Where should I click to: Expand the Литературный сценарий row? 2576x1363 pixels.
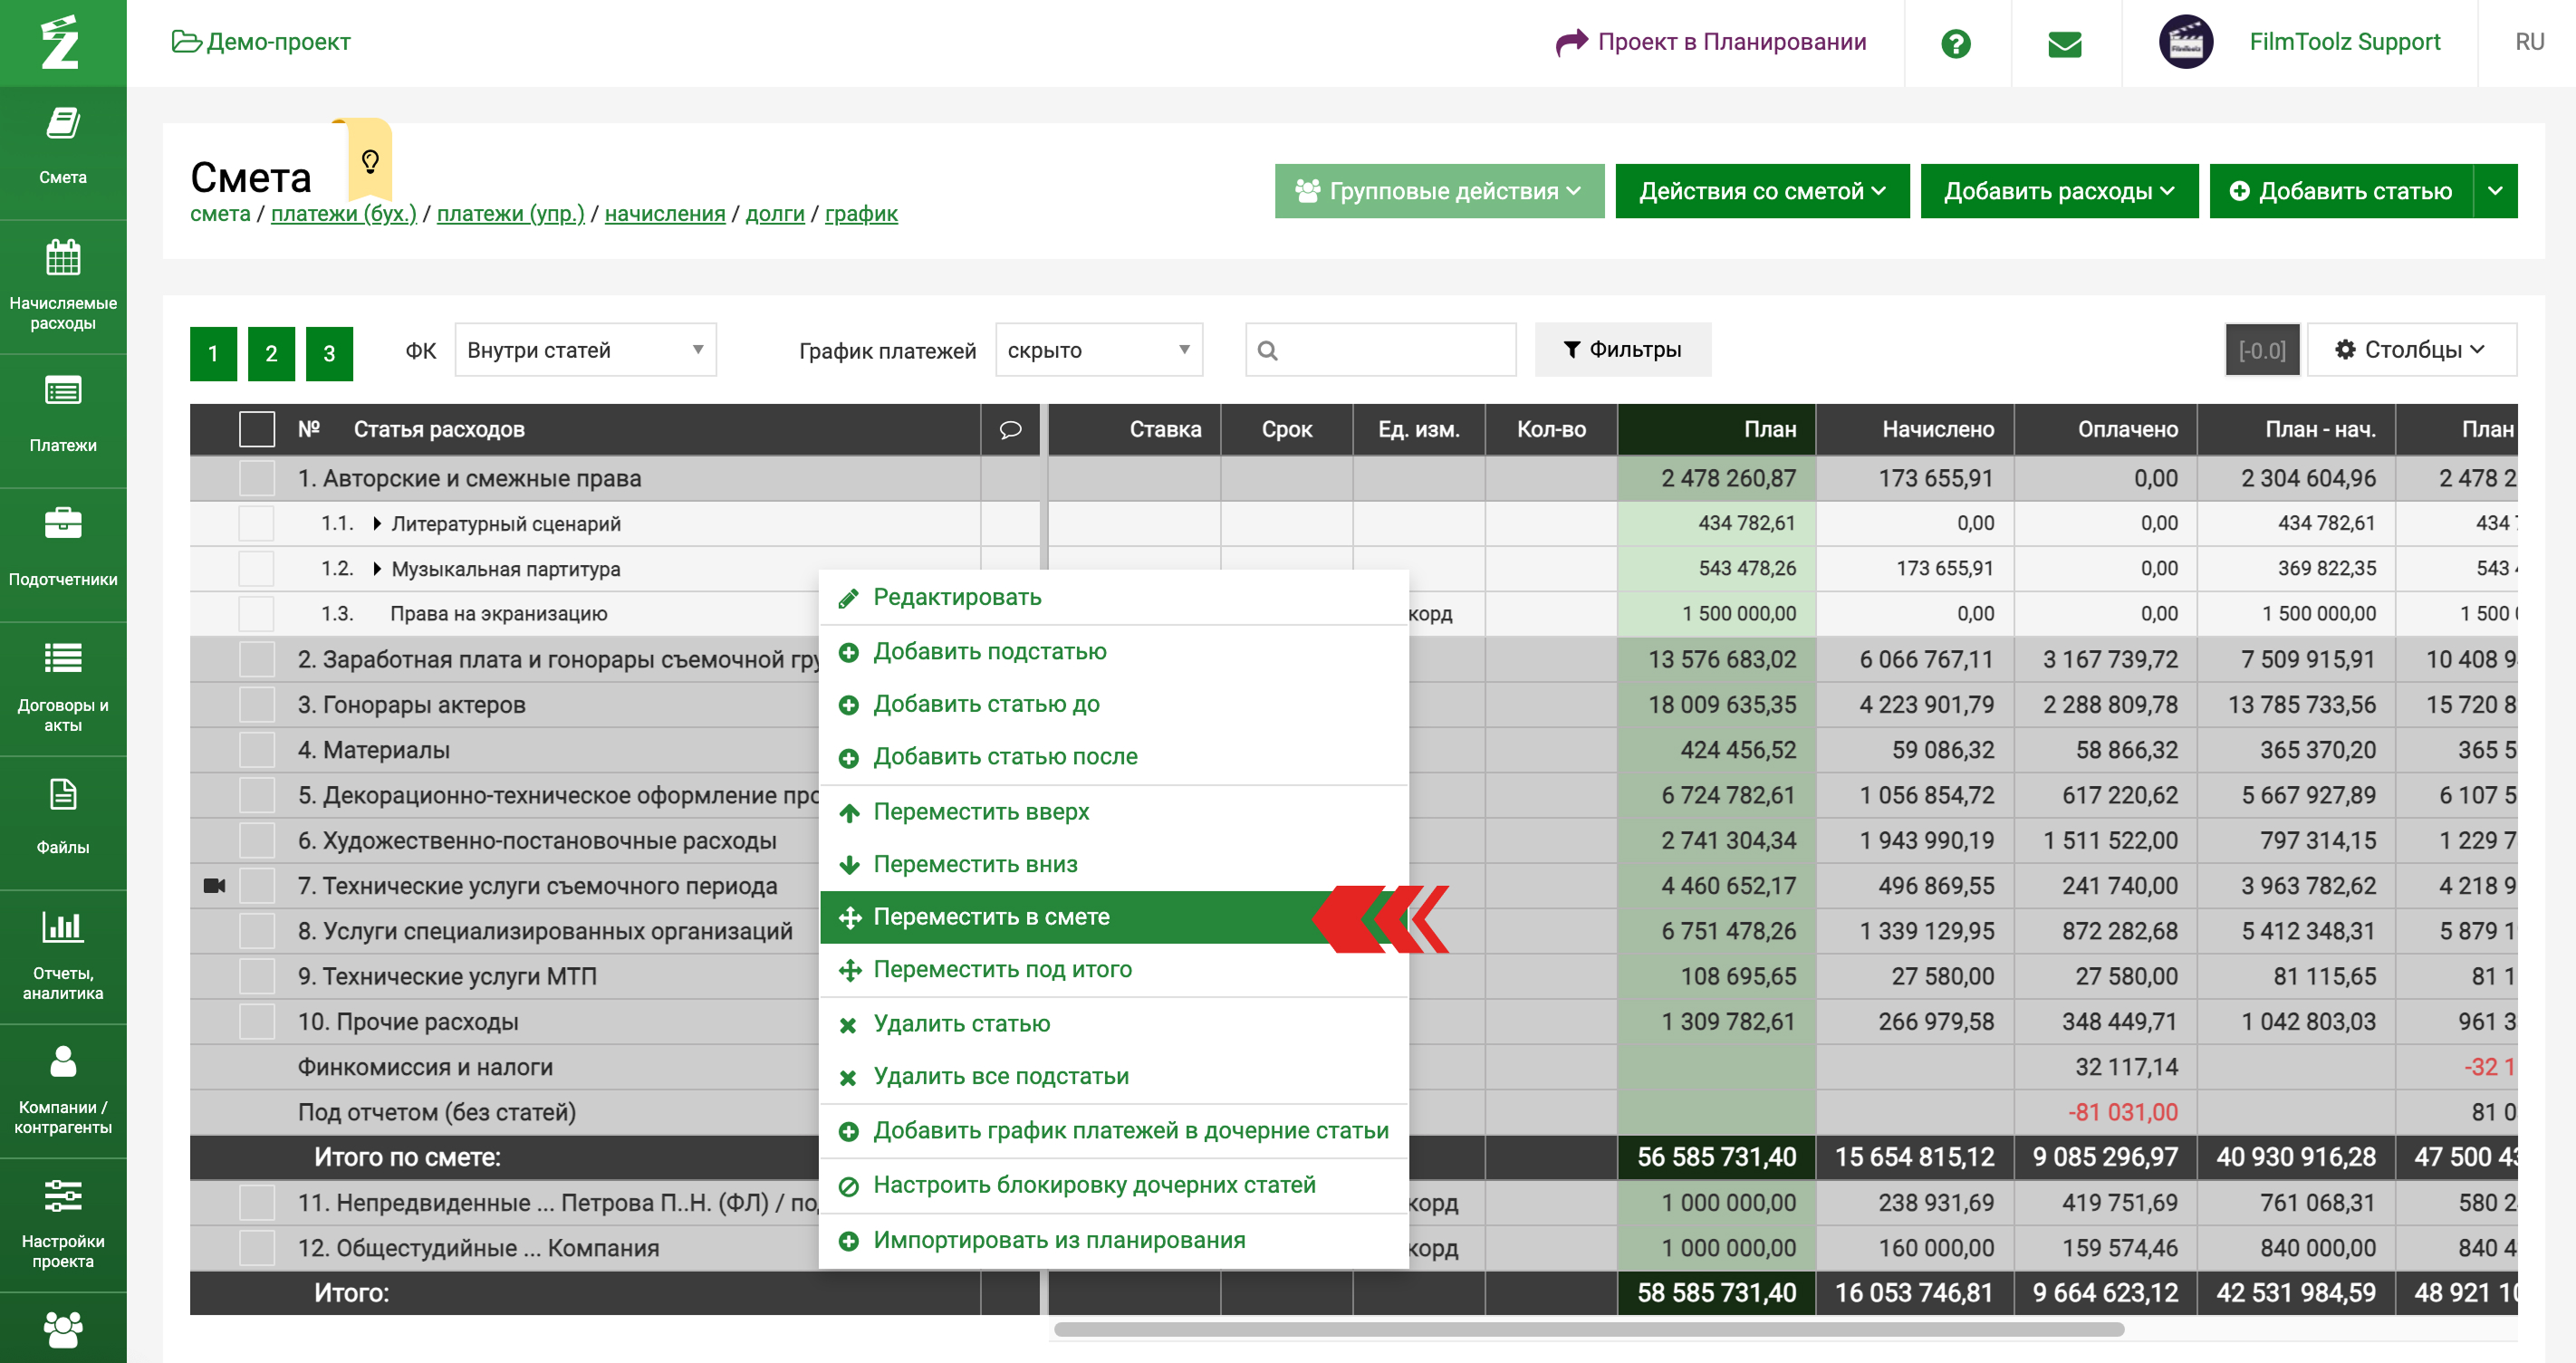pyautogui.click(x=377, y=524)
